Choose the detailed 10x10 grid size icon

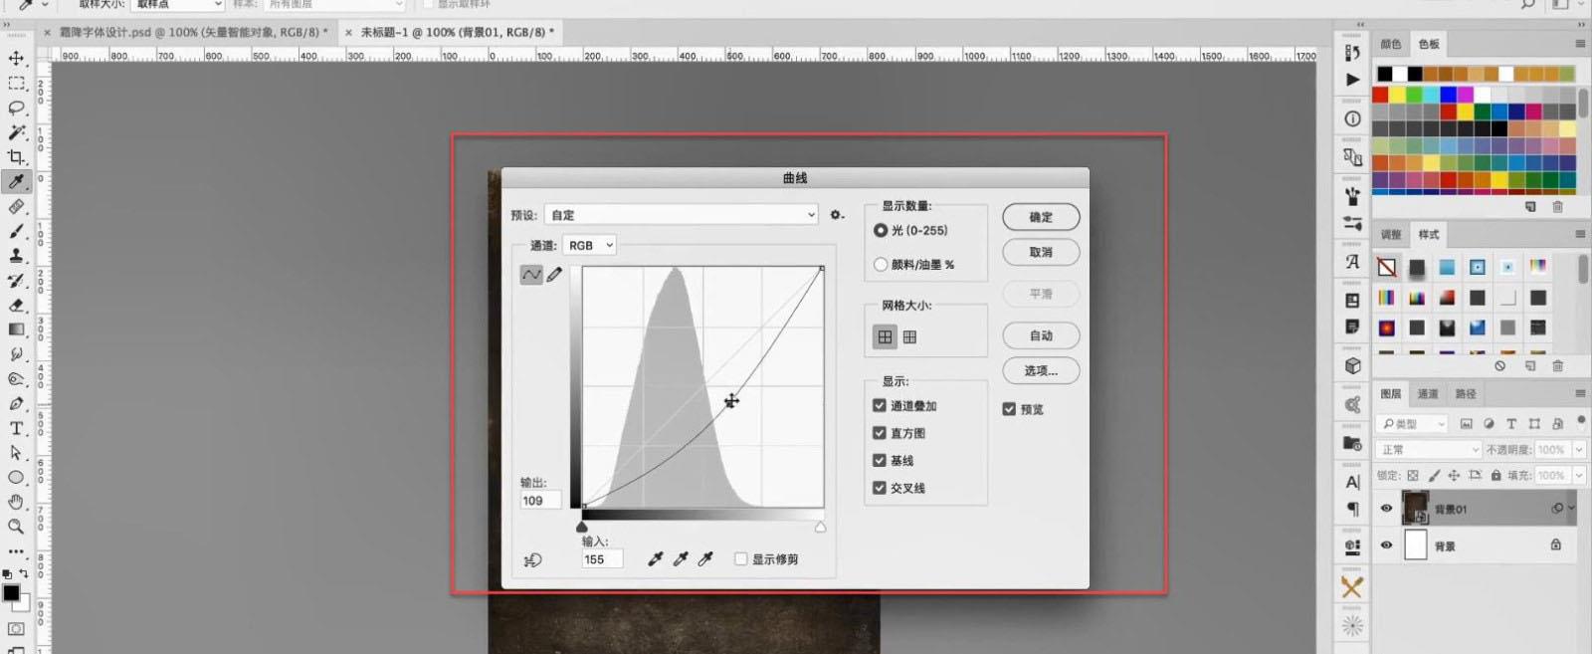[909, 337]
